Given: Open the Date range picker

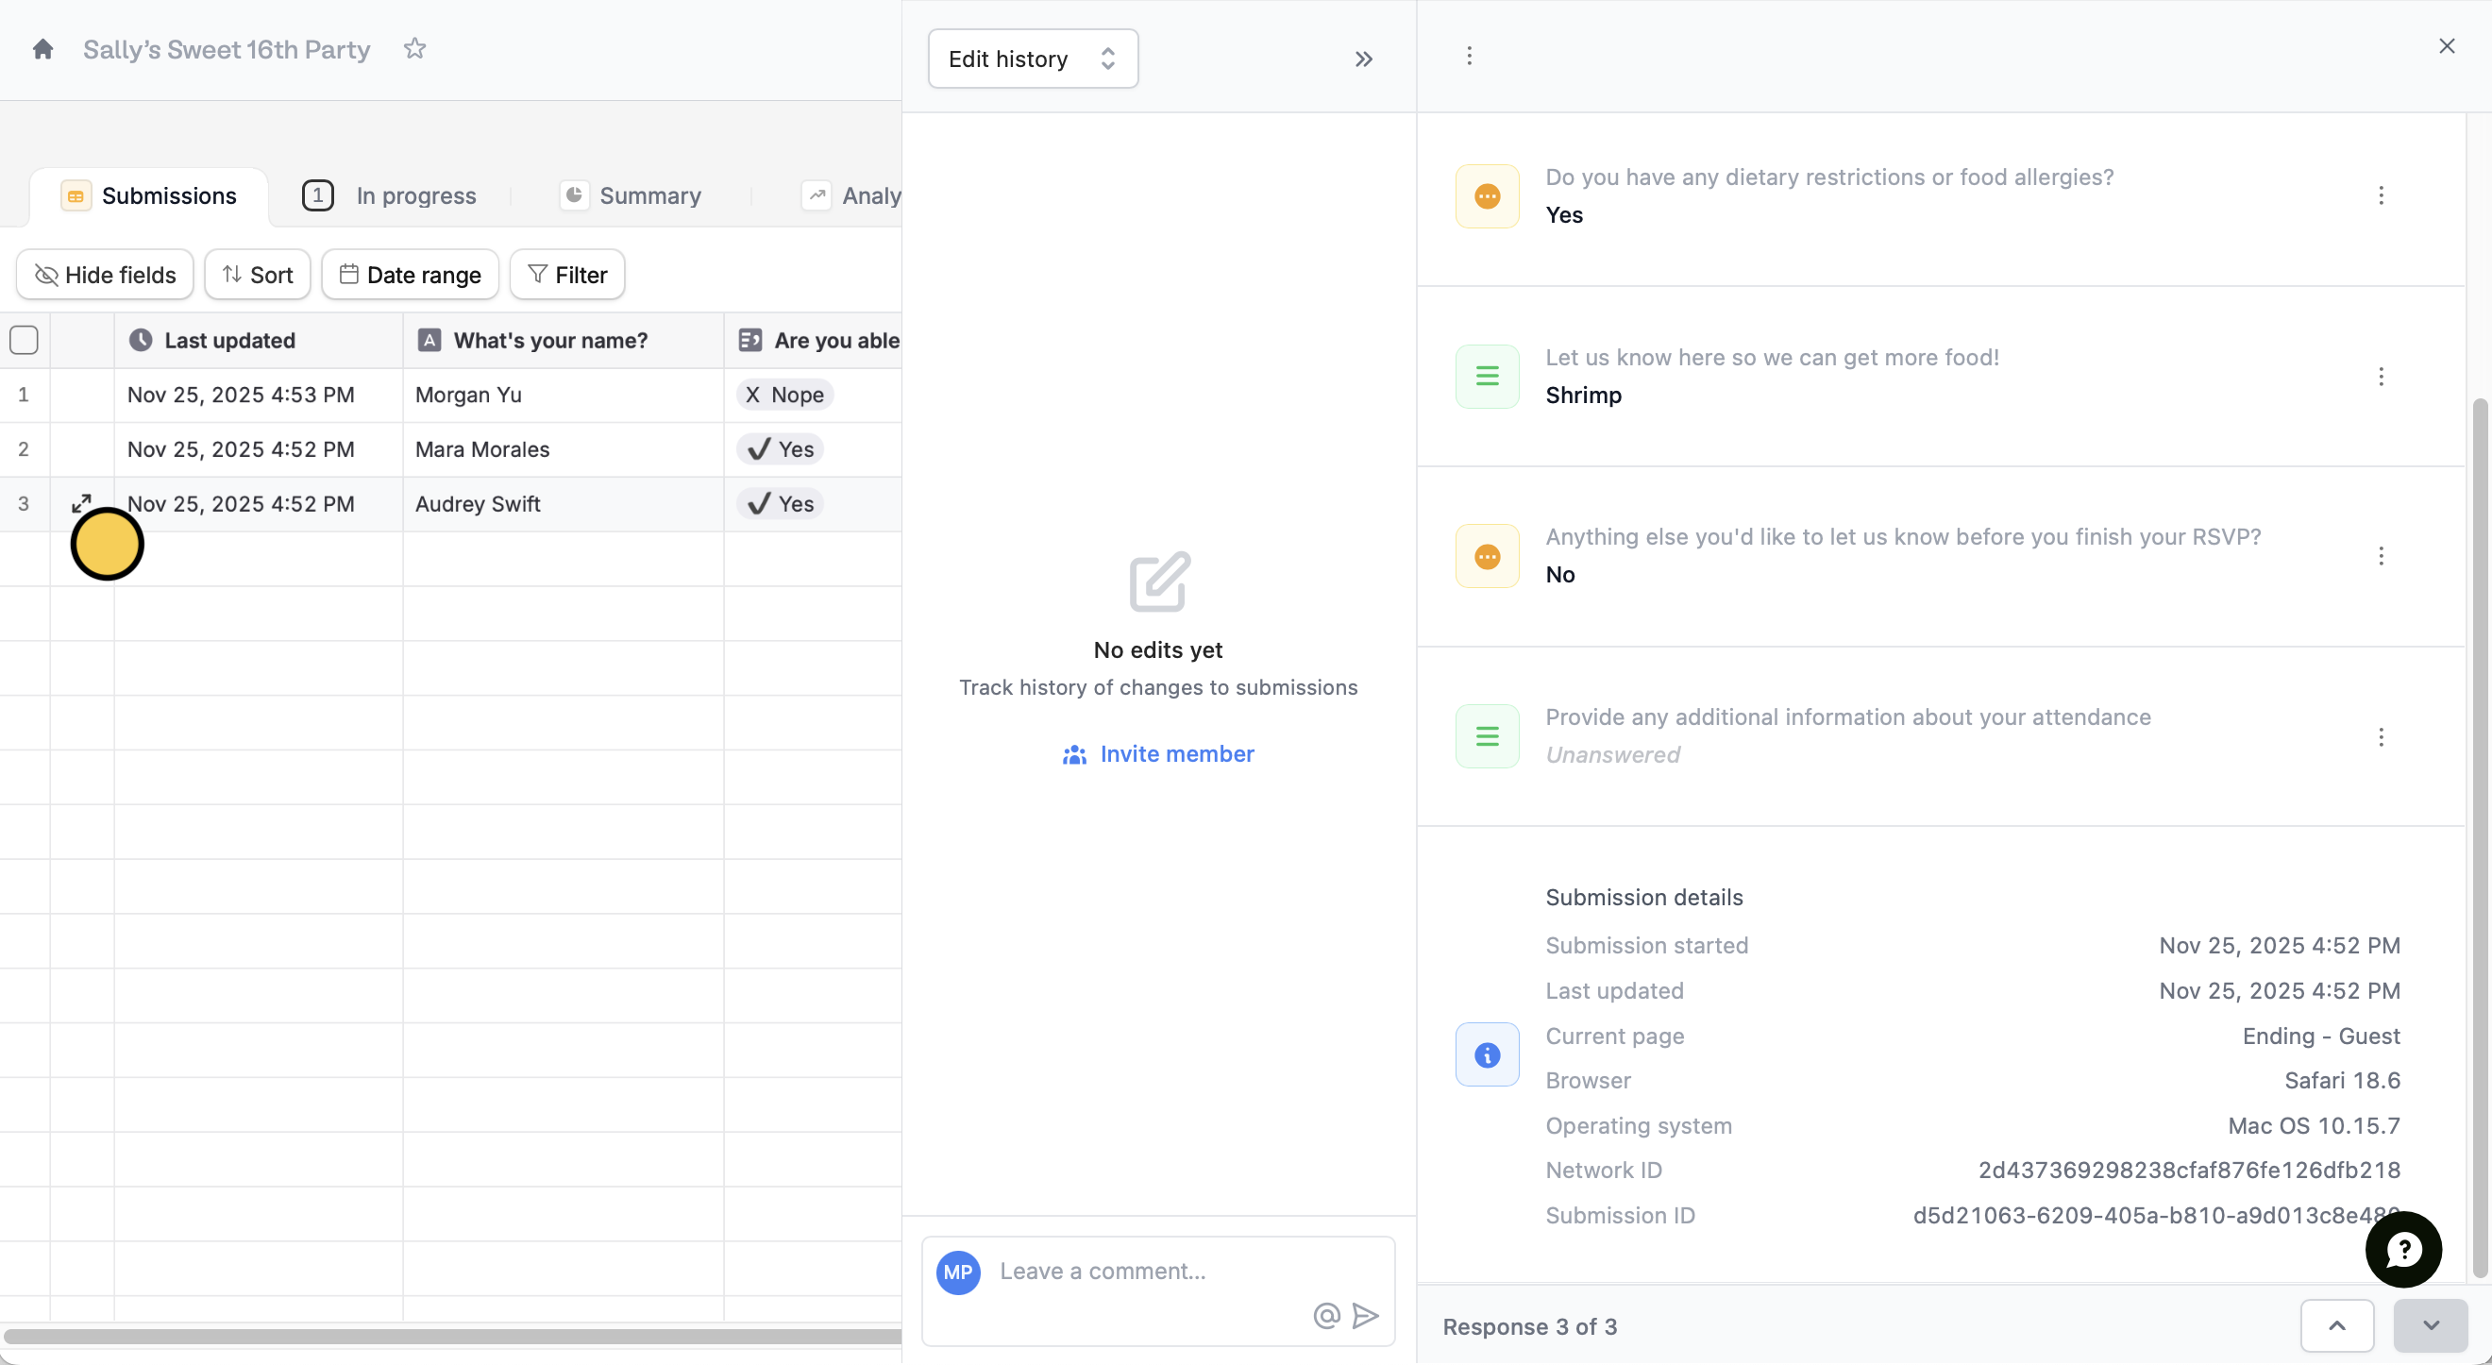Looking at the screenshot, I should point(411,275).
